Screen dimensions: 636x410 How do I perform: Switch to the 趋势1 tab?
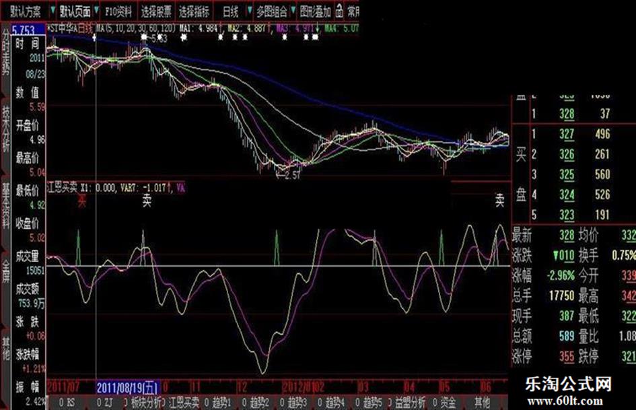click(218, 403)
